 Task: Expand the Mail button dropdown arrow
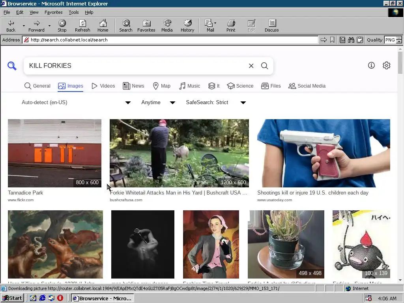coord(215,23)
